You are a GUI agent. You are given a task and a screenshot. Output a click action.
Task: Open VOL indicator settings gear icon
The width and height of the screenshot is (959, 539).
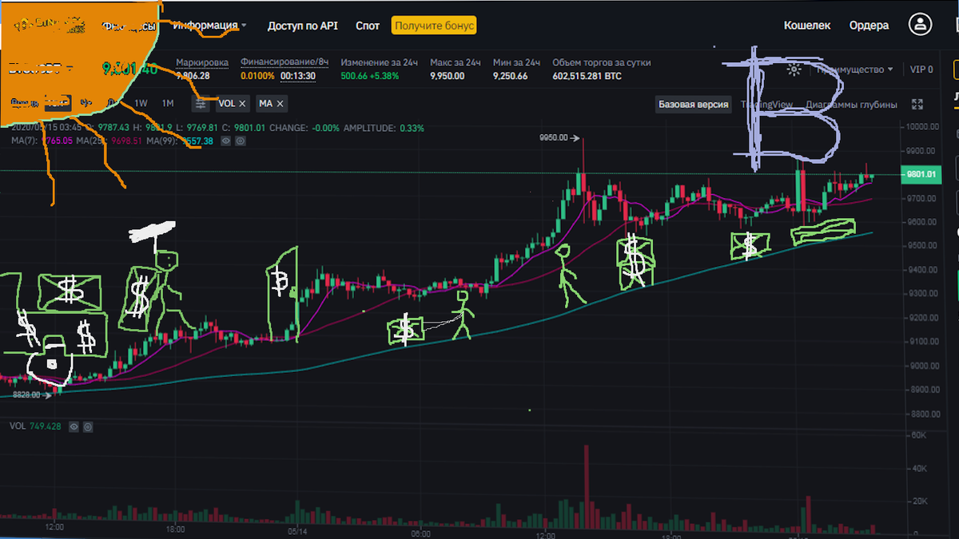pyautogui.click(x=90, y=427)
